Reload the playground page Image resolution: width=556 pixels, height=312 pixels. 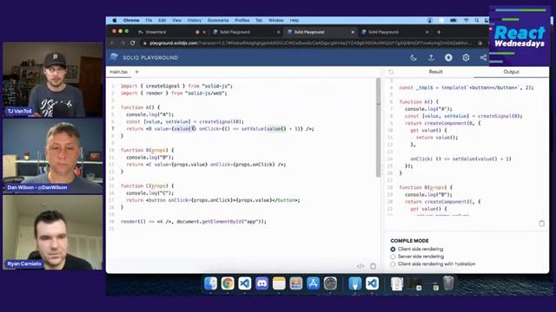coord(133,43)
